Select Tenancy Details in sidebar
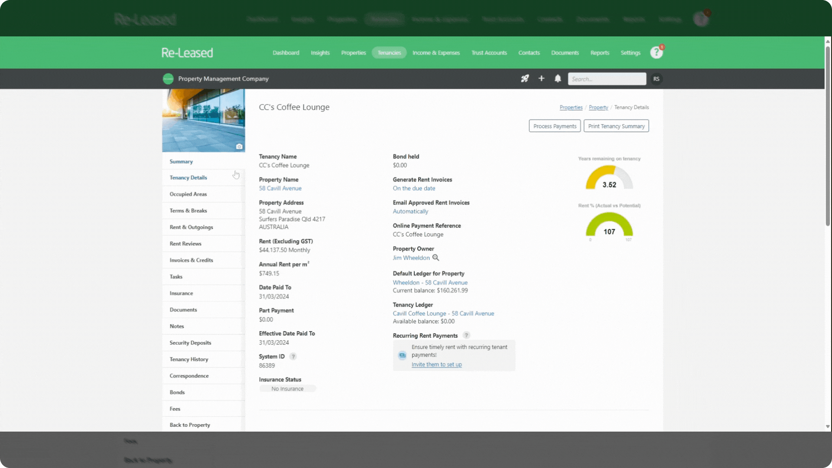Image resolution: width=832 pixels, height=468 pixels. pyautogui.click(x=203, y=178)
